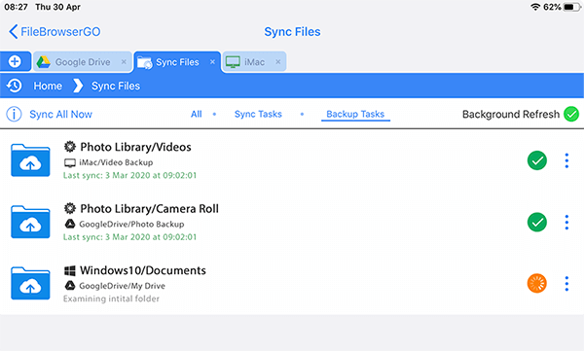Click the 08:27 clock in status bar
584x351 pixels.
pos(16,7)
